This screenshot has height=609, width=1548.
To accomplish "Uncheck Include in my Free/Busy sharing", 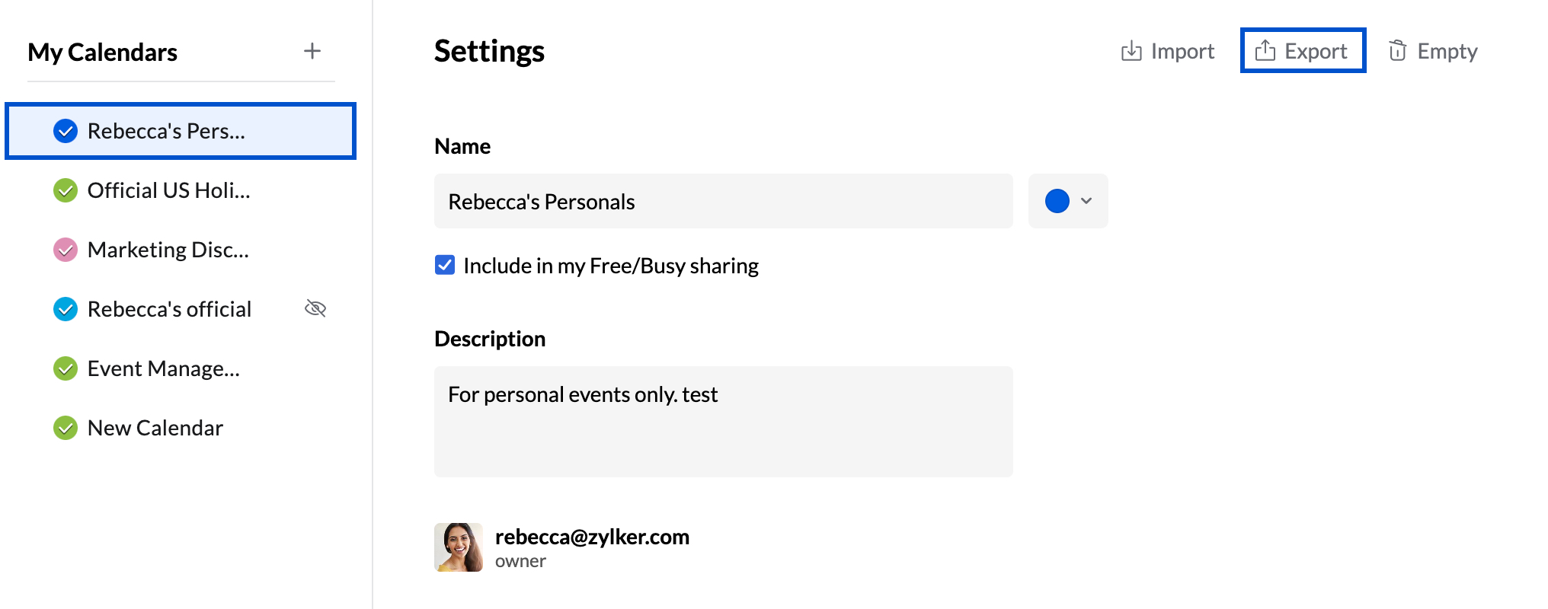I will click(445, 265).
